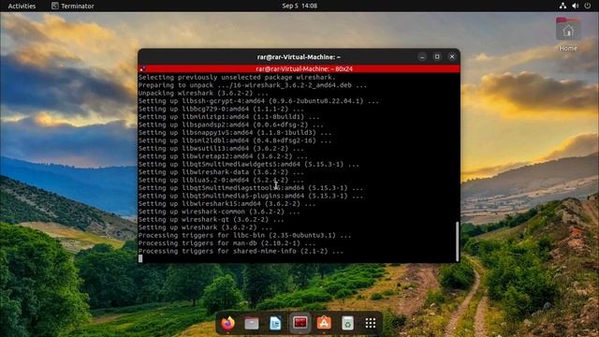Click the red terminal titlebar showing 80x24
599x337 pixels.
tap(299, 68)
